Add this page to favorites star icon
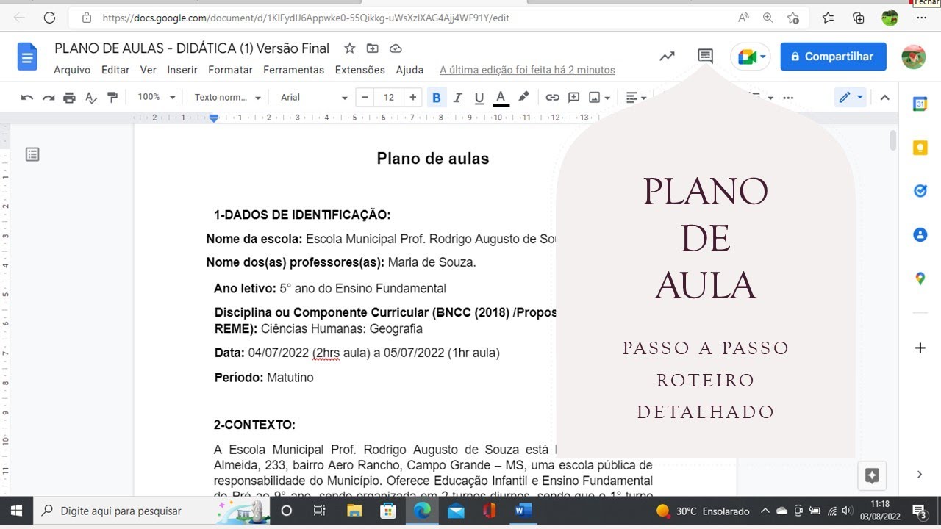This screenshot has width=941, height=529. pos(793,18)
